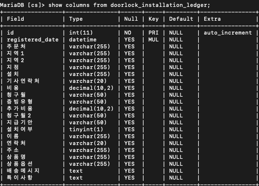
Task: Click the tinyint(1) type entry
Action: [86, 129]
